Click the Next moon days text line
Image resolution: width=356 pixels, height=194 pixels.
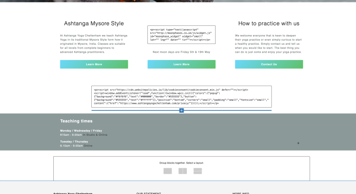pos(181,52)
